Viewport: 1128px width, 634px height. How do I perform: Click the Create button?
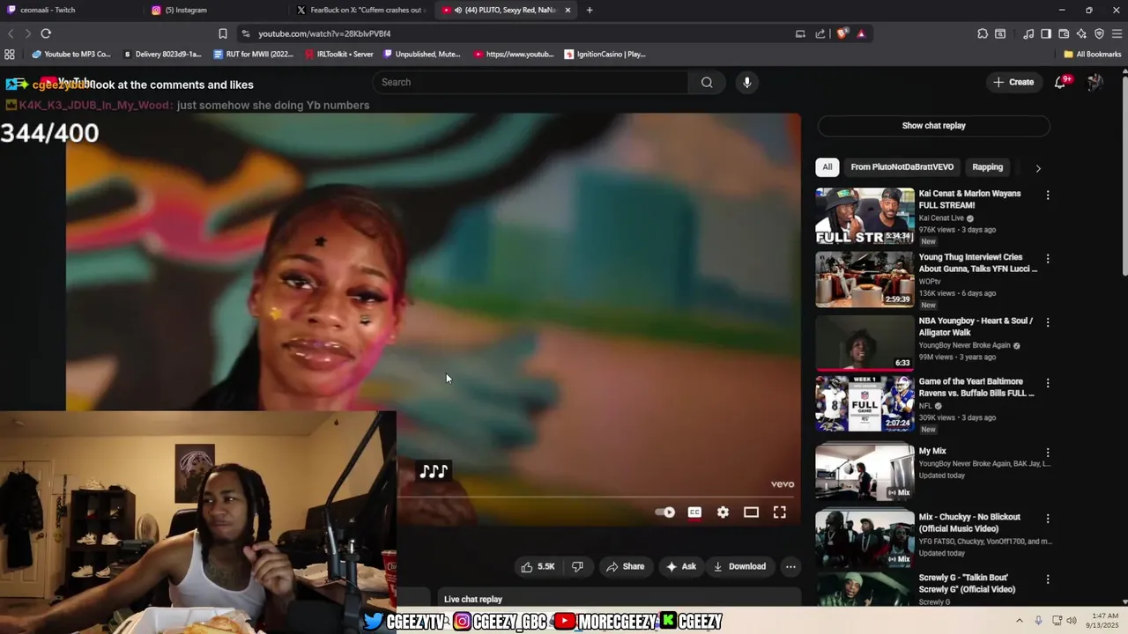(1013, 82)
